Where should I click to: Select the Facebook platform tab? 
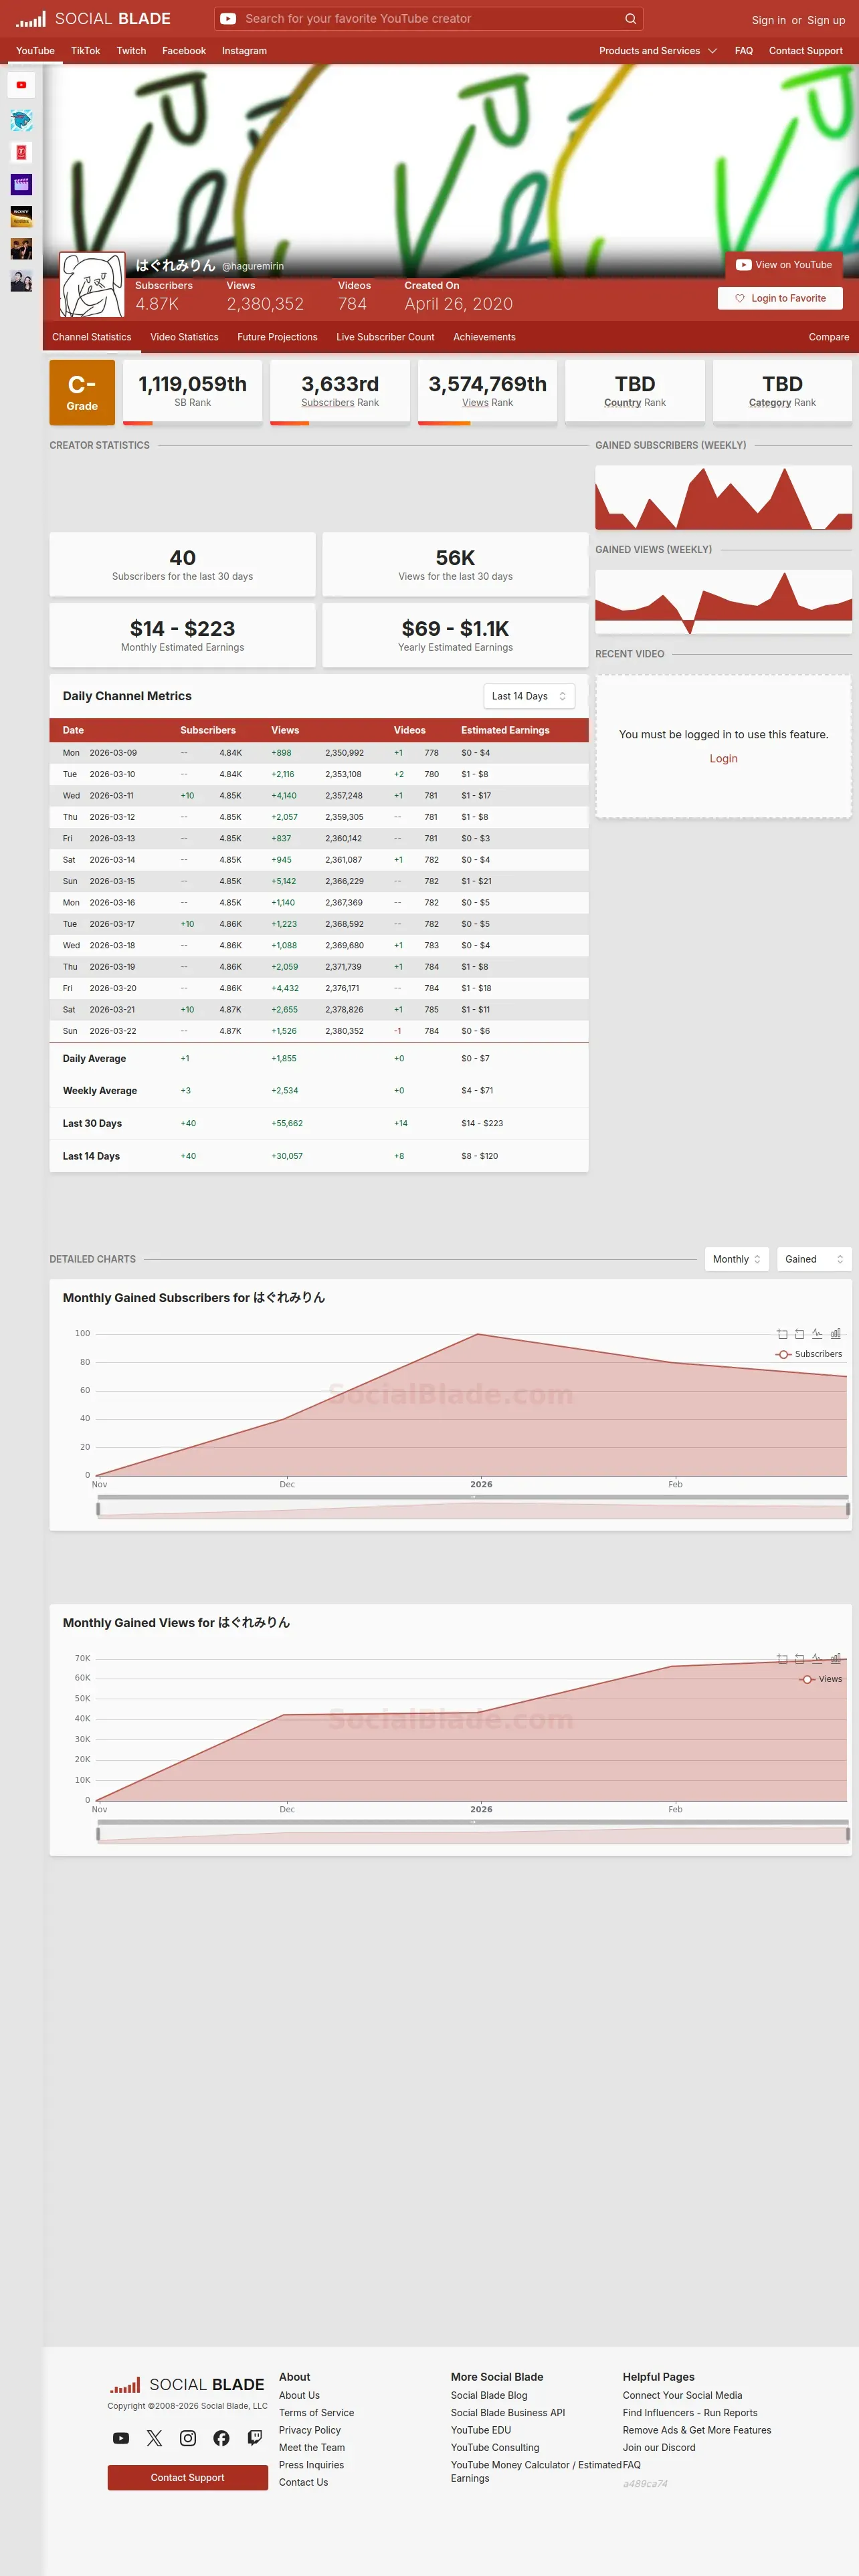click(184, 51)
